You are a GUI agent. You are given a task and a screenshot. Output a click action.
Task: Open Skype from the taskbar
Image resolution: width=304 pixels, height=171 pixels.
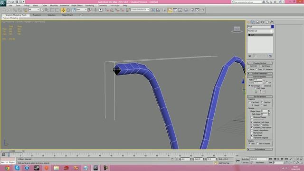pyautogui.click(x=17, y=168)
